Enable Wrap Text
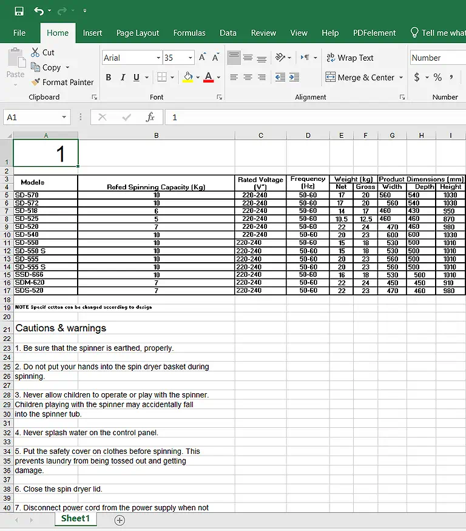Screen dimensions: 466x531 350,58
